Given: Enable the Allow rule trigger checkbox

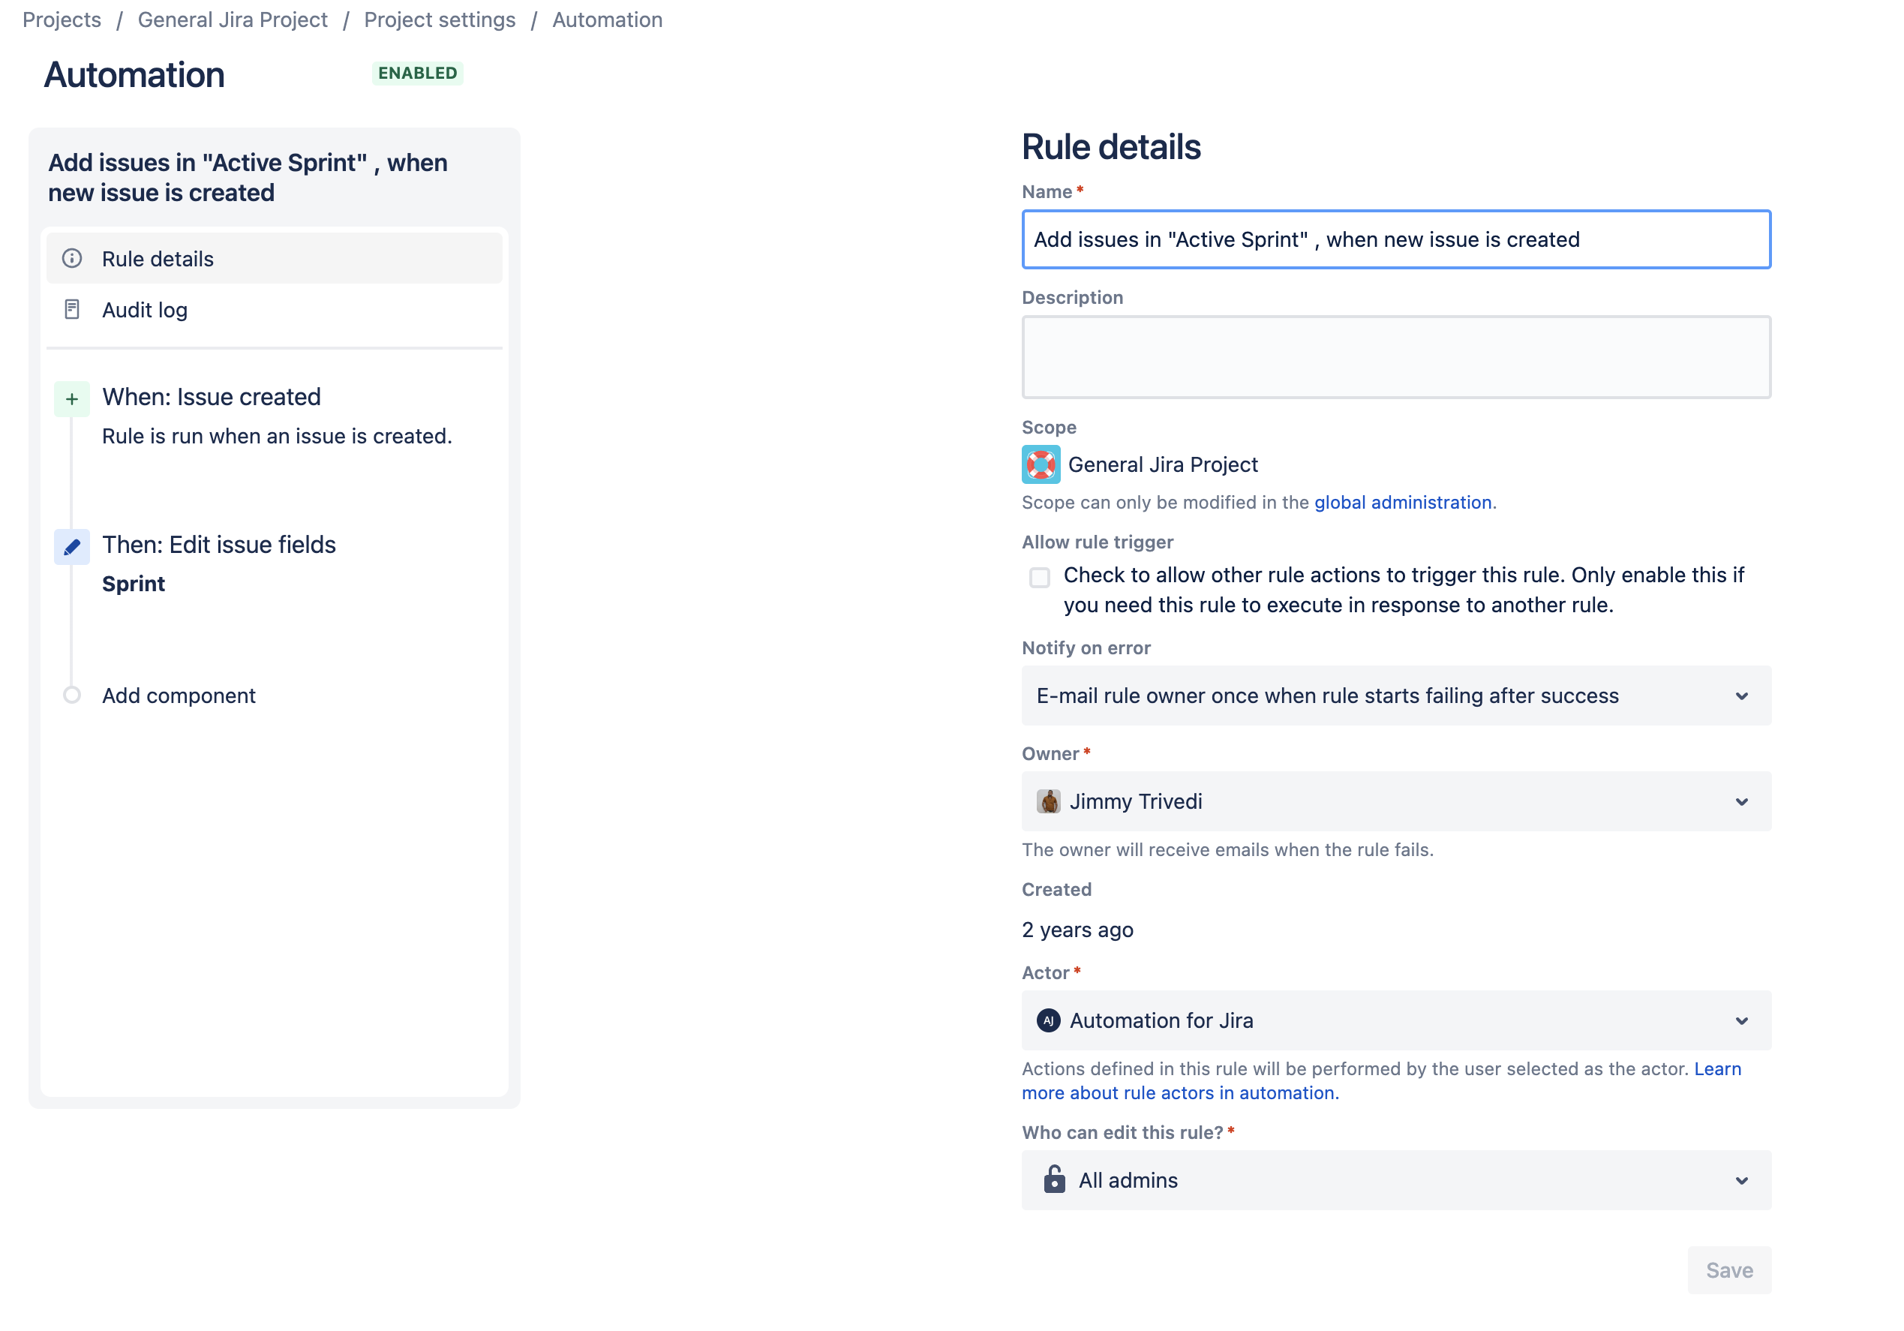Looking at the screenshot, I should [1039, 577].
